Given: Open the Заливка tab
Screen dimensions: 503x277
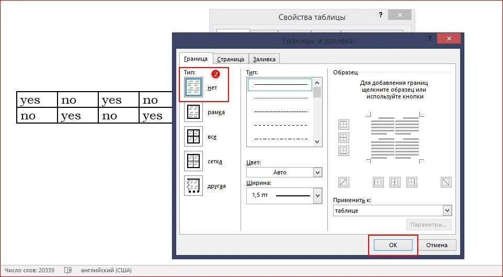Looking at the screenshot, I should pyautogui.click(x=264, y=60).
